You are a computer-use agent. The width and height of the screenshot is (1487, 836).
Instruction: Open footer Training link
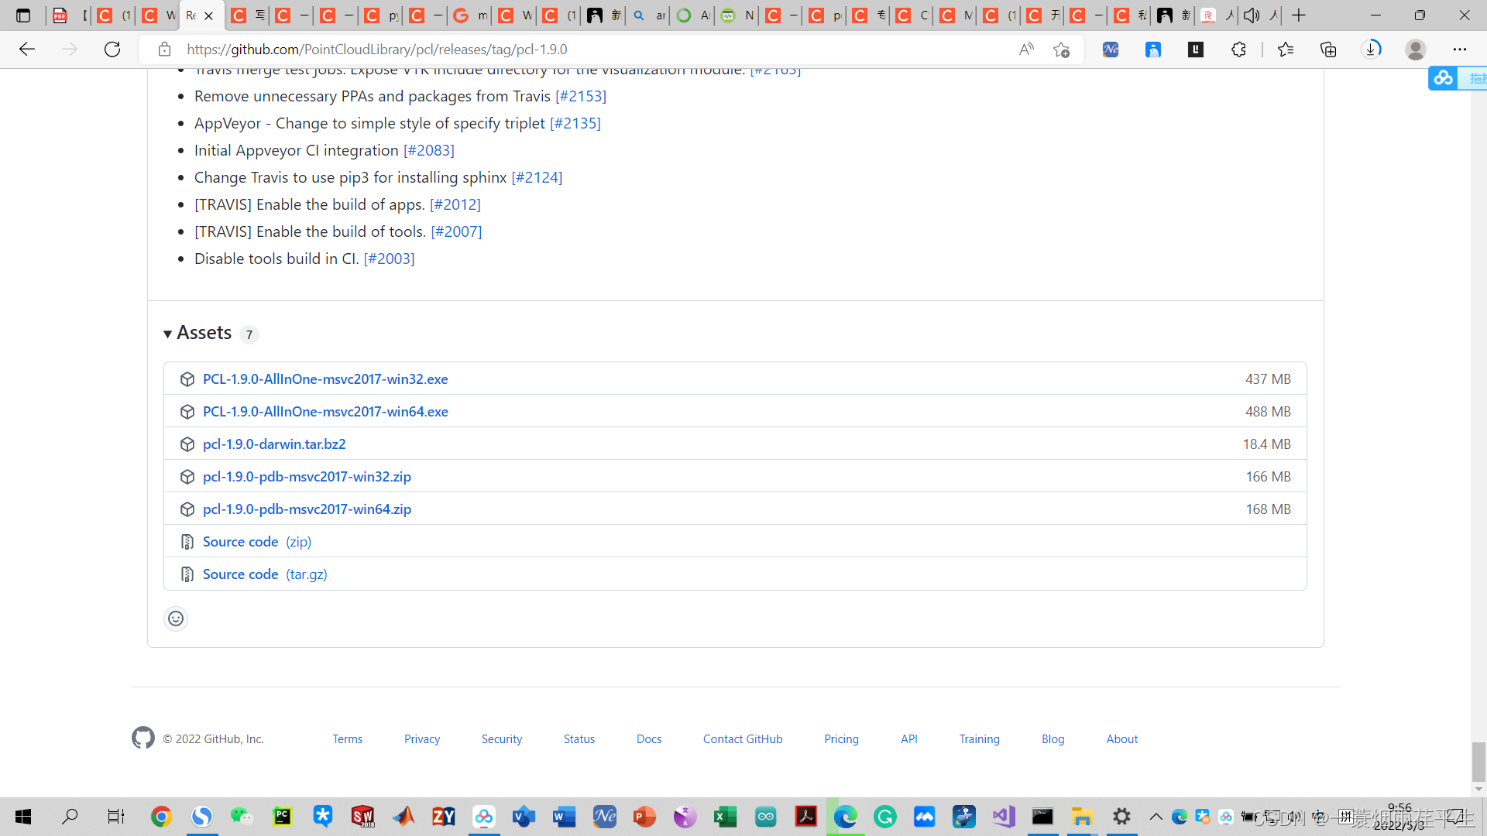980,739
